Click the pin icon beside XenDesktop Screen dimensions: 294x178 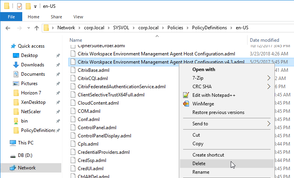click(x=58, y=102)
